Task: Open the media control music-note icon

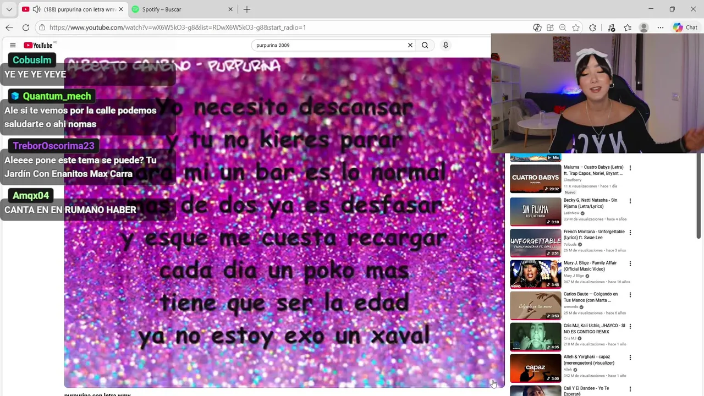Action: (x=611, y=28)
